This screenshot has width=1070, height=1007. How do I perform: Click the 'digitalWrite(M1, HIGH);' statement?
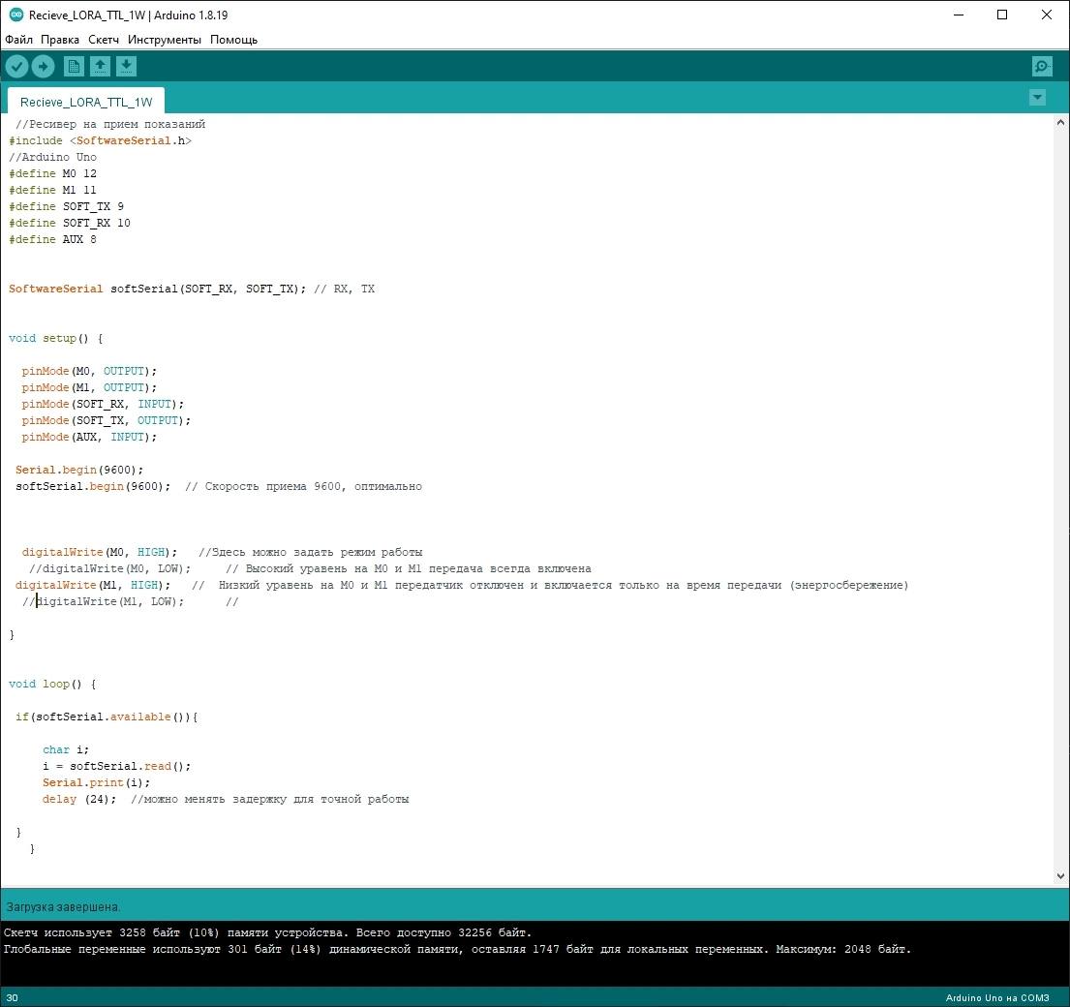point(94,585)
